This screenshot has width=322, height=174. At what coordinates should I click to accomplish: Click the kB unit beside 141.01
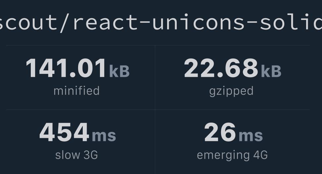(119, 71)
